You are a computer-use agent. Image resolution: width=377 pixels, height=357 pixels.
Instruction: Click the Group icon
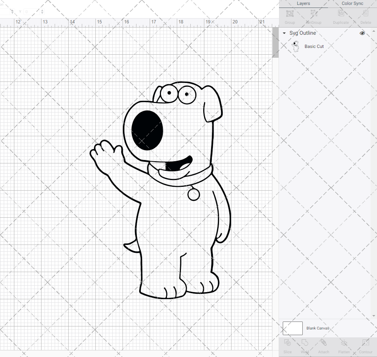[290, 16]
